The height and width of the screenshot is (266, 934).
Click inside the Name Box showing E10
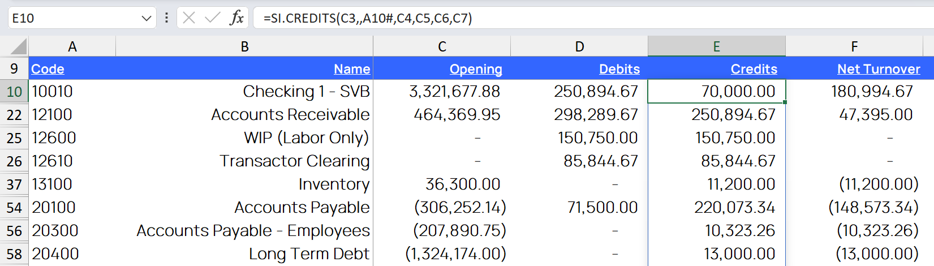pos(68,18)
